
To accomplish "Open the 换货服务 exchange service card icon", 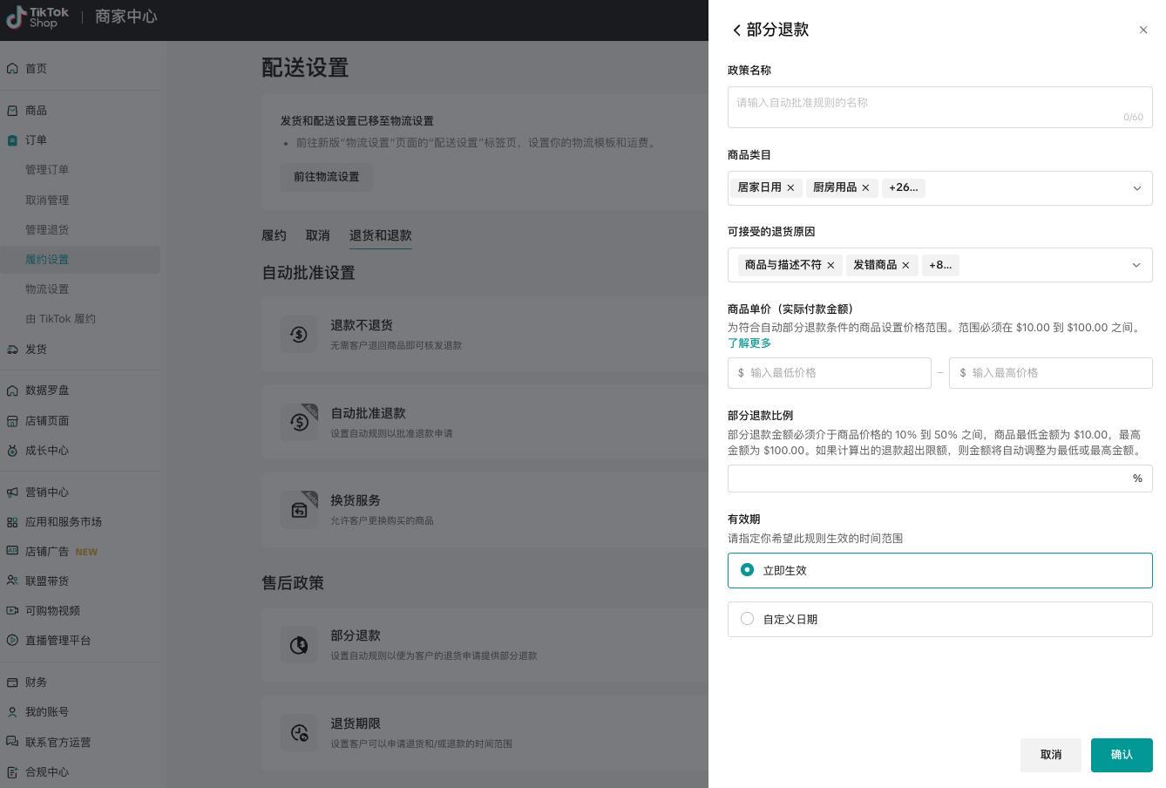I will tap(300, 508).
